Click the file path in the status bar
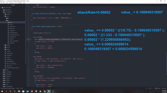 click(8, 88)
